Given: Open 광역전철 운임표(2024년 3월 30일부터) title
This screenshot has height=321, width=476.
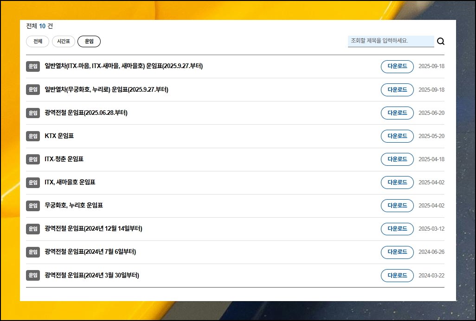Looking at the screenshot, I should pyautogui.click(x=92, y=275).
